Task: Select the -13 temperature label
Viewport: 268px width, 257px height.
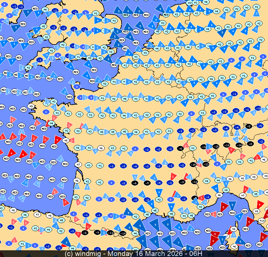Action: tap(206, 164)
